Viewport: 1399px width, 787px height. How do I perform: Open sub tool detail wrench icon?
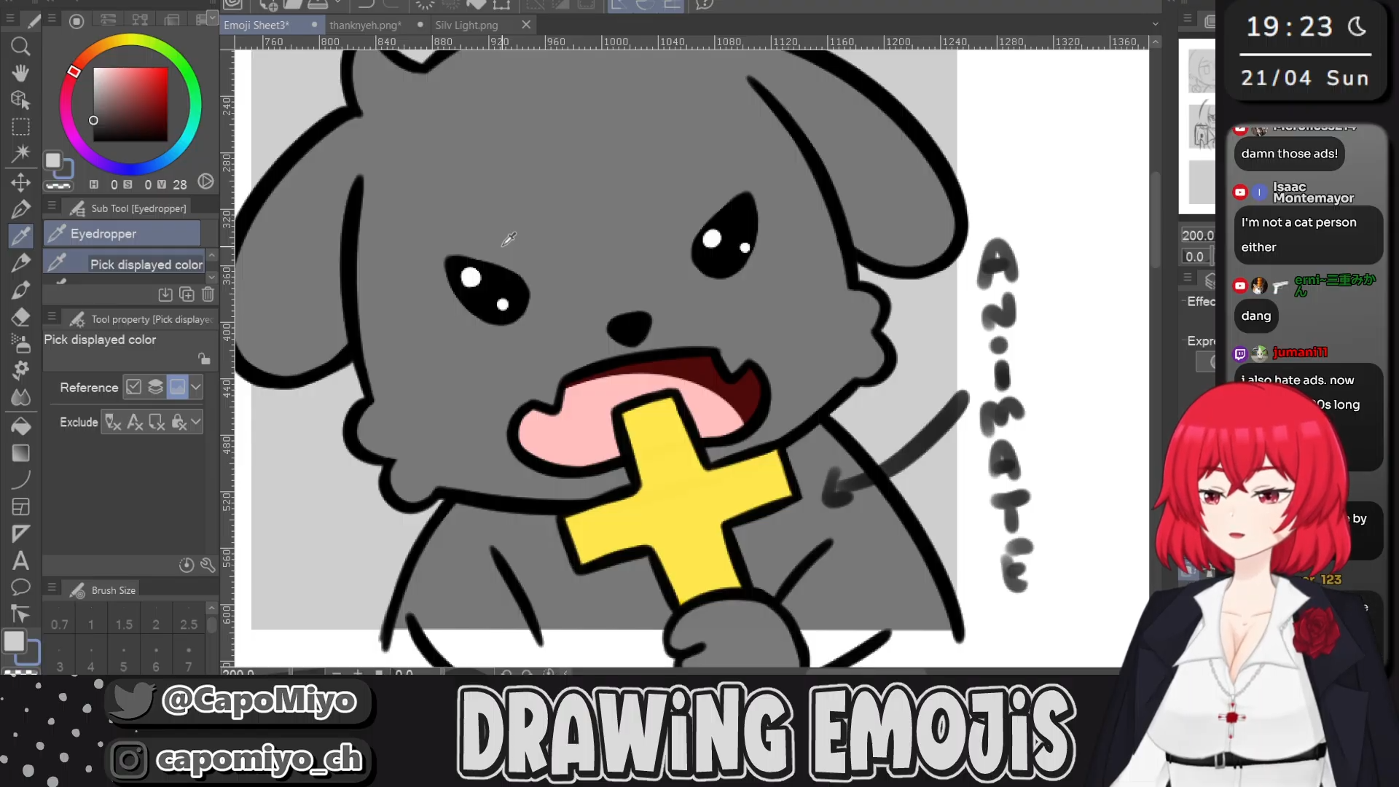(x=208, y=565)
